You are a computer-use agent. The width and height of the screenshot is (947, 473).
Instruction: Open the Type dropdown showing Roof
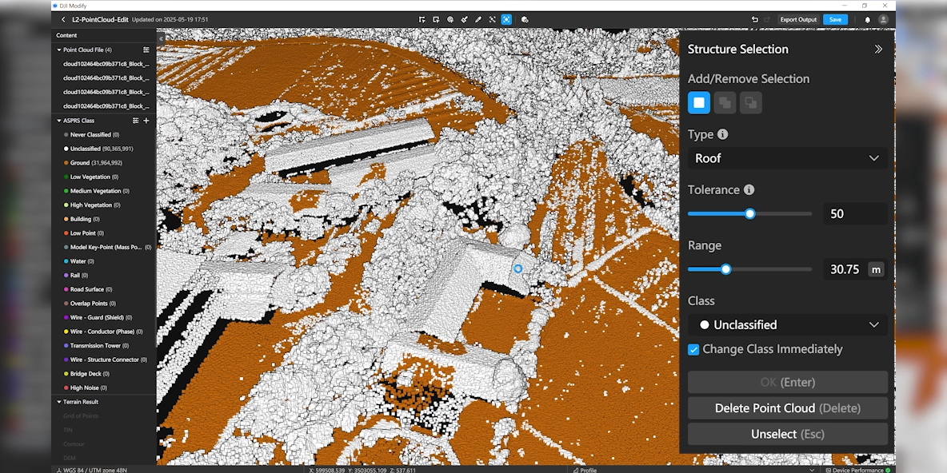tap(787, 158)
